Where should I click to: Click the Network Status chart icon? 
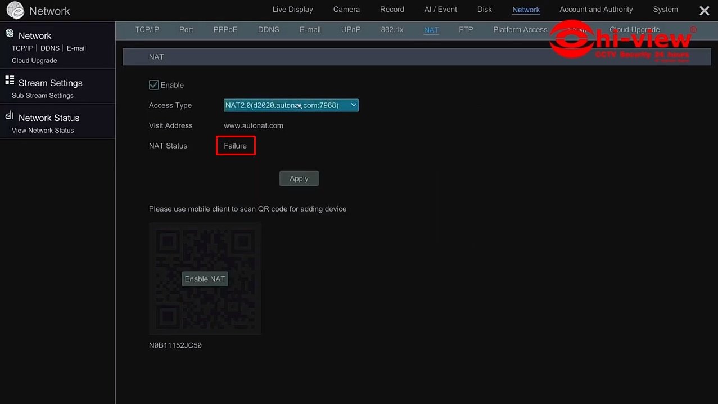point(10,116)
